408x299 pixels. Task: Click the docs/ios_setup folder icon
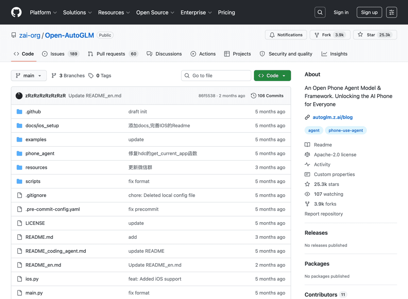click(19, 126)
